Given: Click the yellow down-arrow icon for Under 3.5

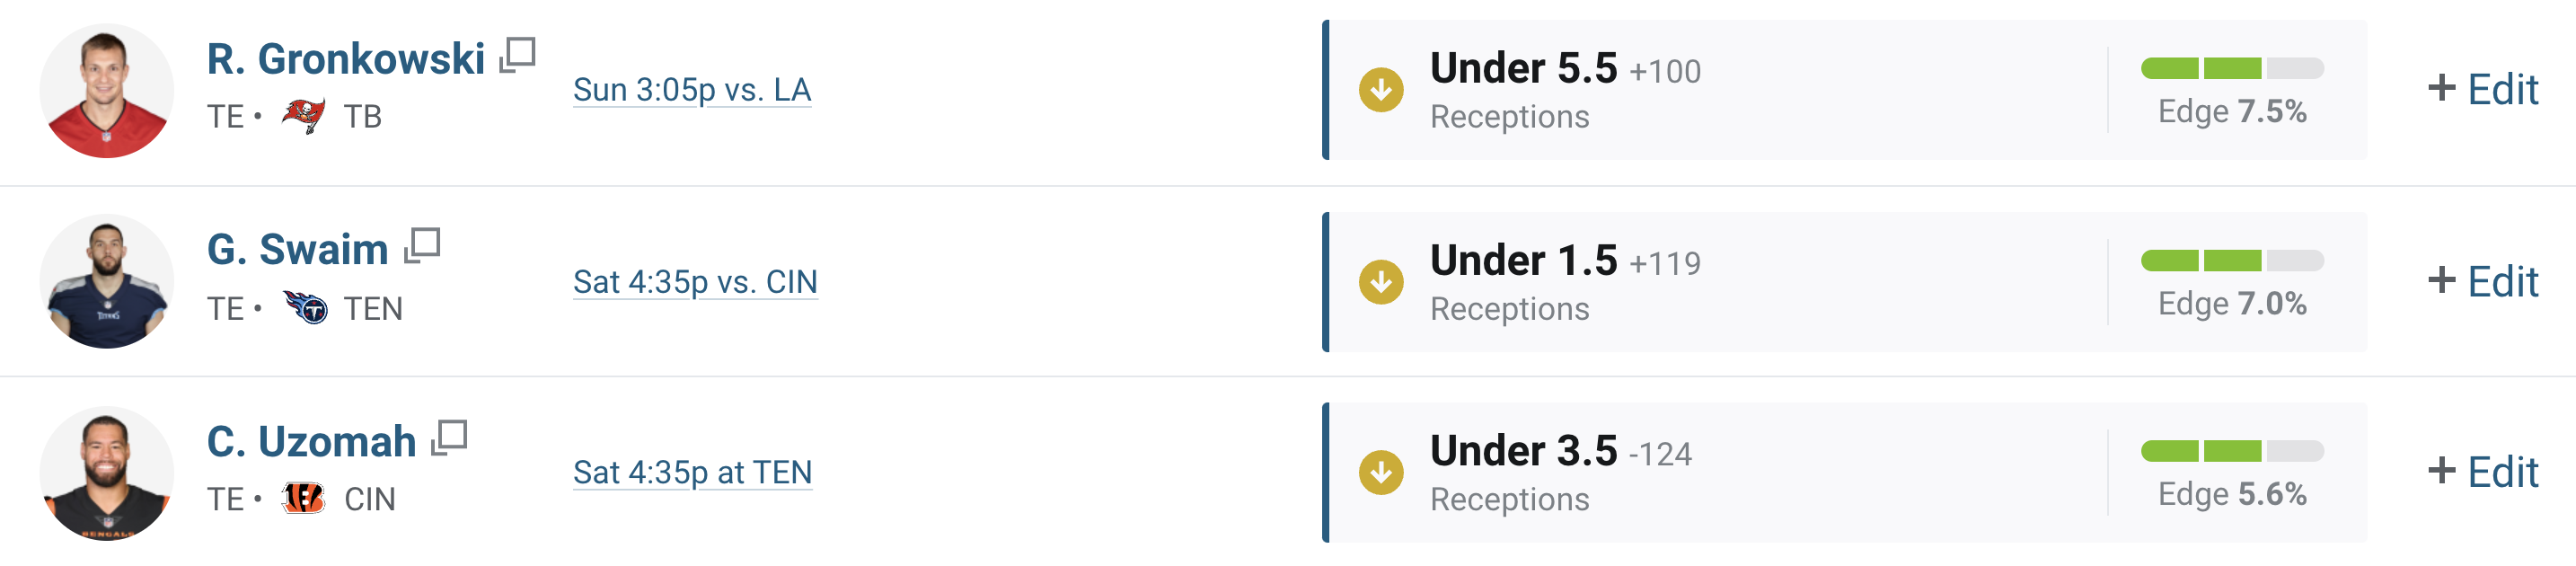Looking at the screenshot, I should (x=1381, y=472).
